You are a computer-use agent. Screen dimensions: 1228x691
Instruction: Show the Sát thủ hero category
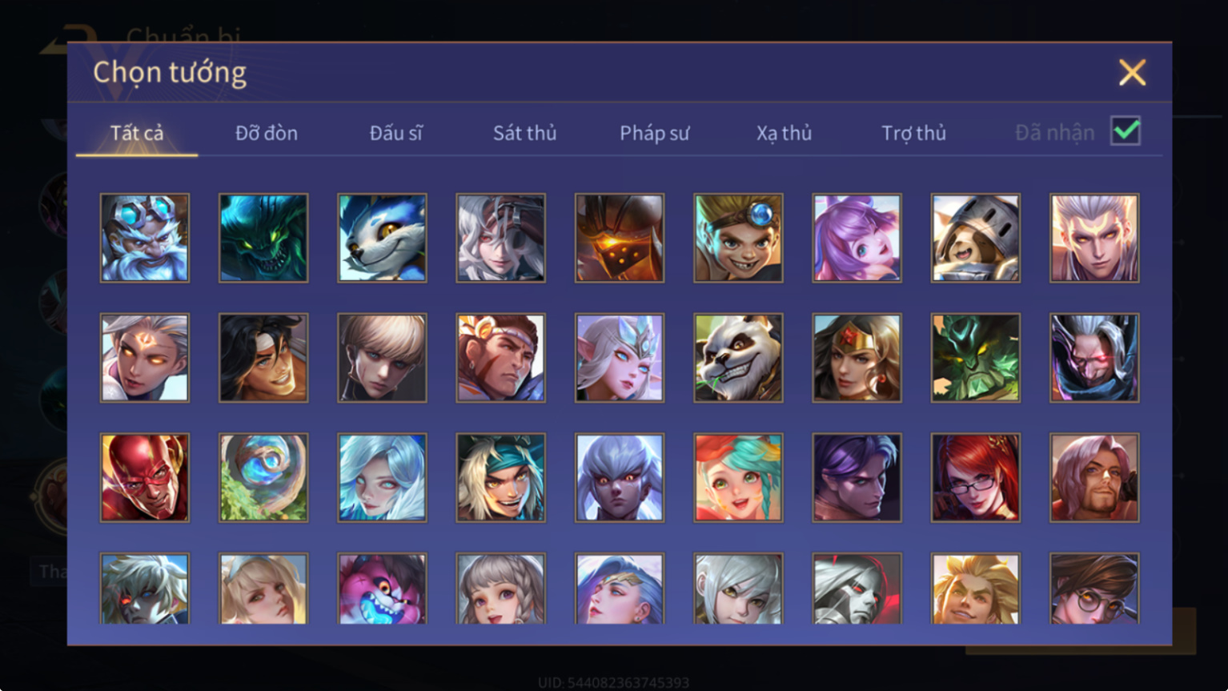pos(524,133)
